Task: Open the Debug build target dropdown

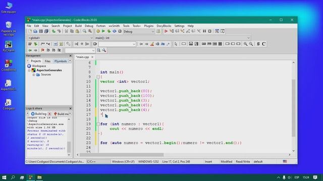Action: [x=139, y=31]
